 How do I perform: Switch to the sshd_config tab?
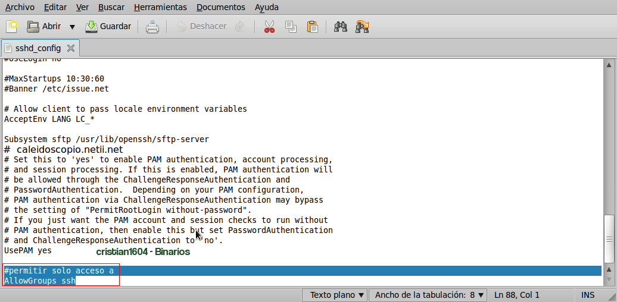37,48
